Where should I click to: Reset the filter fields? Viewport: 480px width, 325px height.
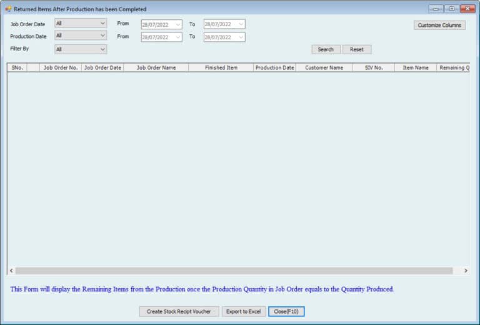tap(357, 49)
